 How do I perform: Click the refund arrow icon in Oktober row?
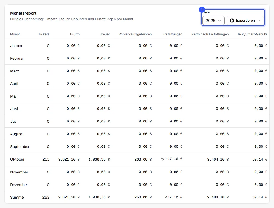[x=162, y=159]
